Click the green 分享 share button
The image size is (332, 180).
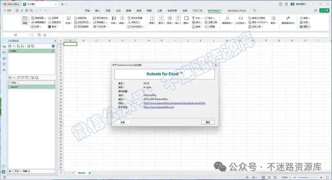pyautogui.click(x=324, y=10)
